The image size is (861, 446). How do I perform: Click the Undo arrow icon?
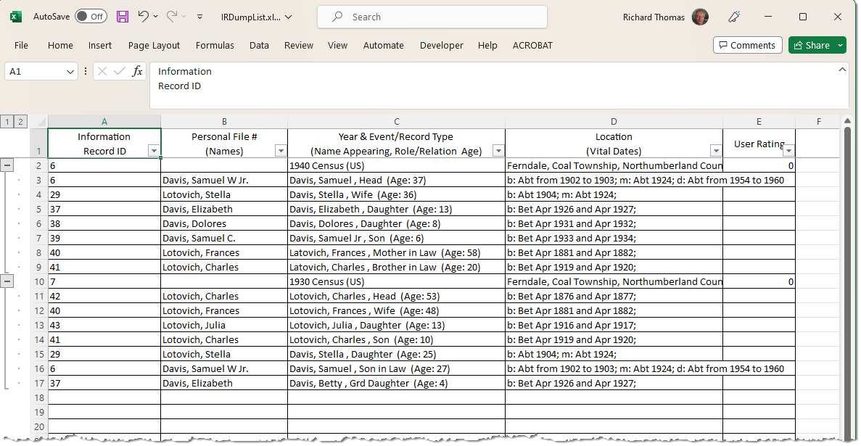point(143,17)
